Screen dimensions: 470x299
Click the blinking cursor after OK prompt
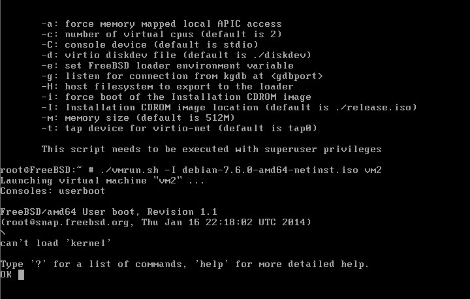coord(21,275)
